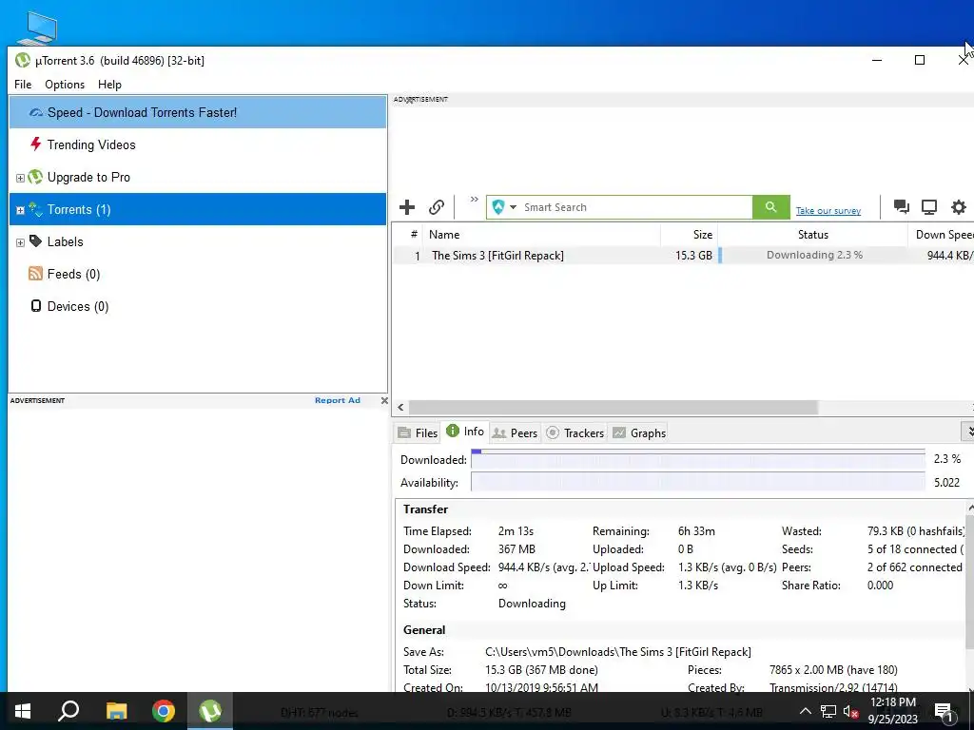Switch to the Files tab

(x=418, y=432)
